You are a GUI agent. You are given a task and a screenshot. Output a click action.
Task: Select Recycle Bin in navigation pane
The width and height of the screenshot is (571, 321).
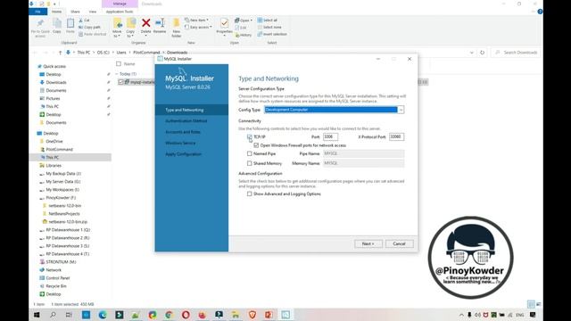(56, 286)
